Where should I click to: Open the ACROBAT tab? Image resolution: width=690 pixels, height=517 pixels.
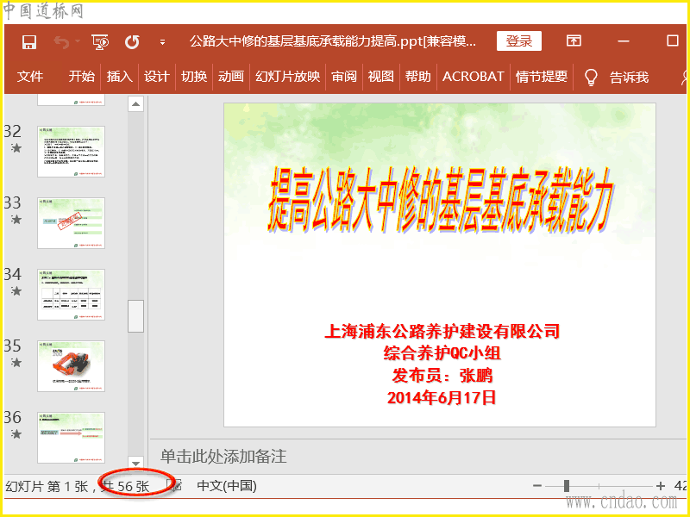coord(473,77)
